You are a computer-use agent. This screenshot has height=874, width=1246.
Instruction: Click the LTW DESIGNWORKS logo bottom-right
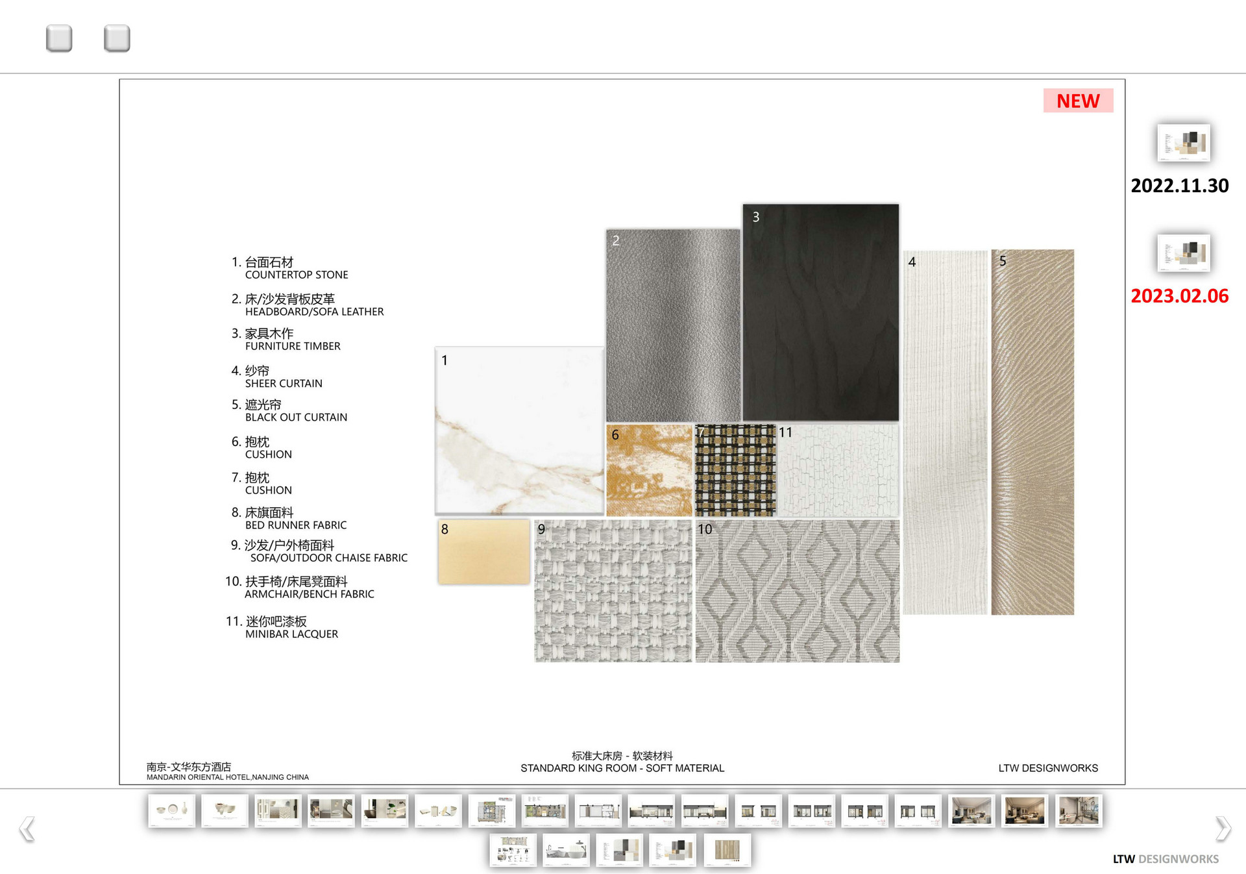(x=1165, y=859)
